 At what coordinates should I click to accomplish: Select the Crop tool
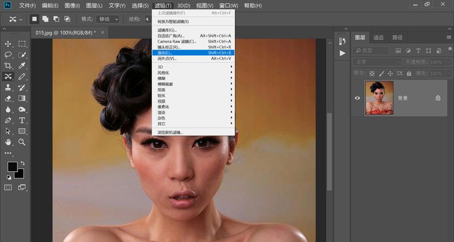coord(8,66)
